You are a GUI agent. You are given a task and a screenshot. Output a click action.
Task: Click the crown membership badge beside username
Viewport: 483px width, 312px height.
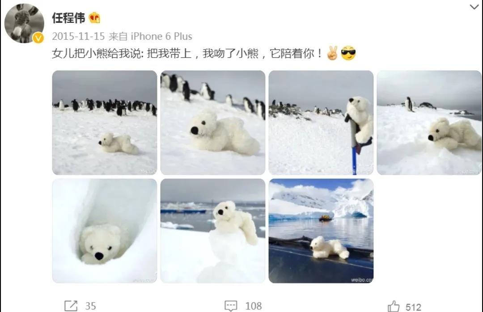coord(94,18)
